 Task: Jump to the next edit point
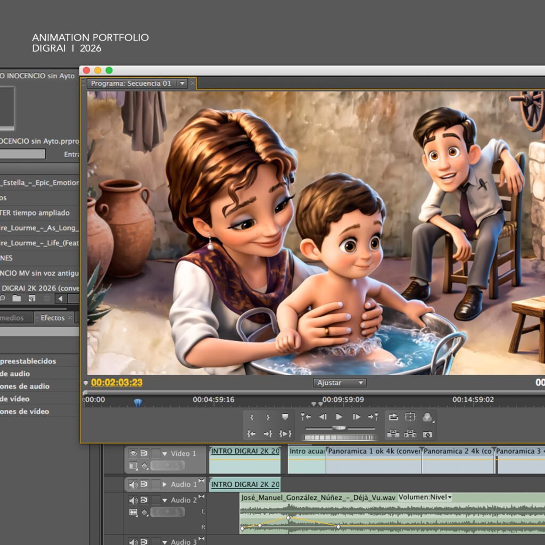[x=373, y=416]
